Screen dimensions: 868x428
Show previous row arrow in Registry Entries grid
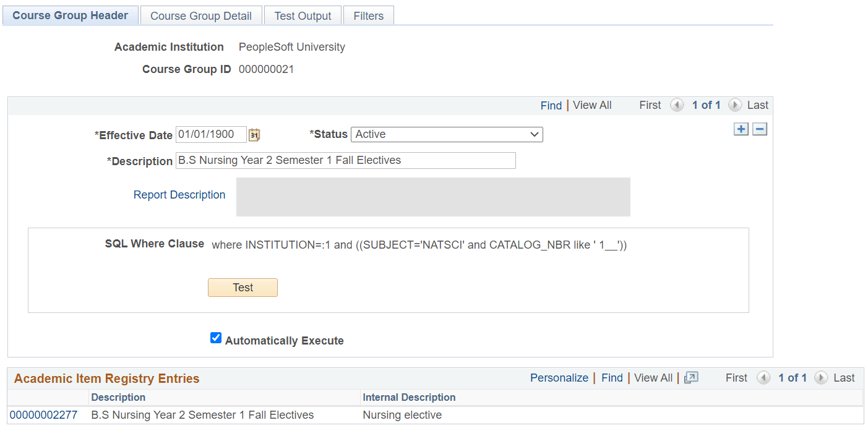click(763, 378)
